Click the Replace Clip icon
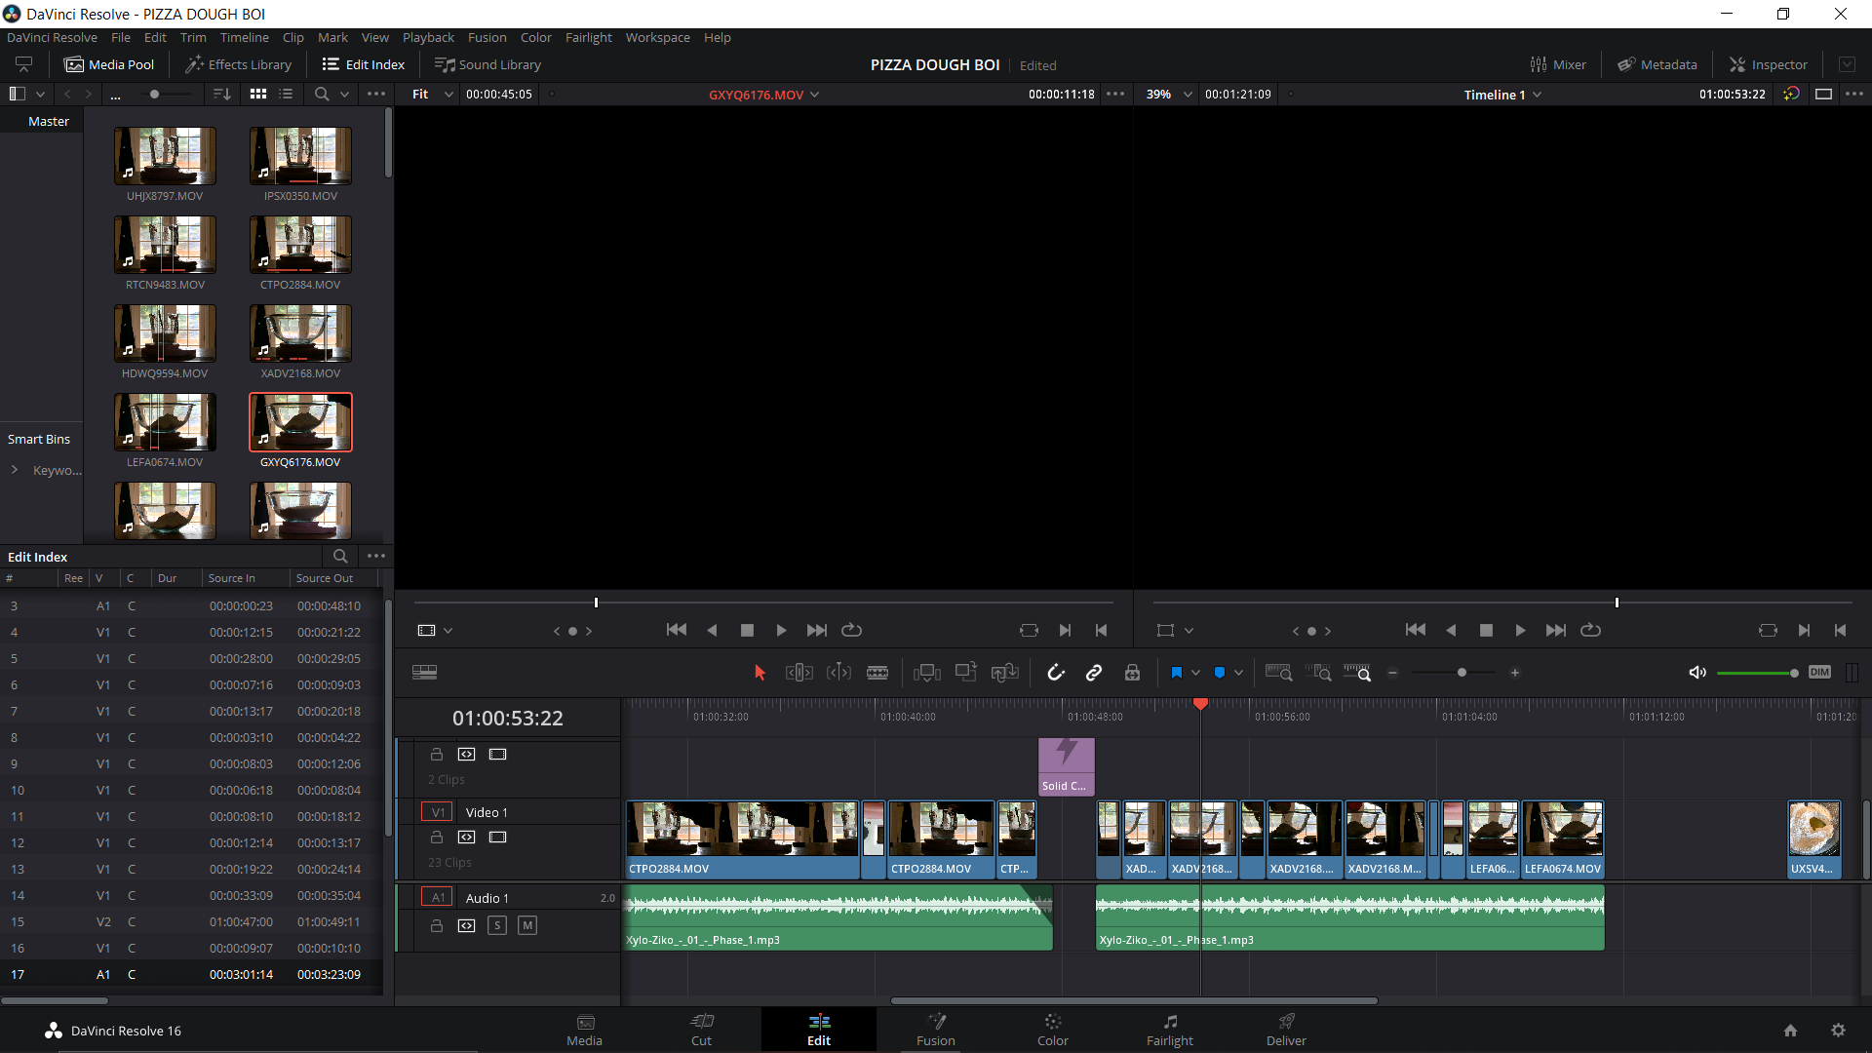This screenshot has height=1053, width=1872. pos(1004,673)
